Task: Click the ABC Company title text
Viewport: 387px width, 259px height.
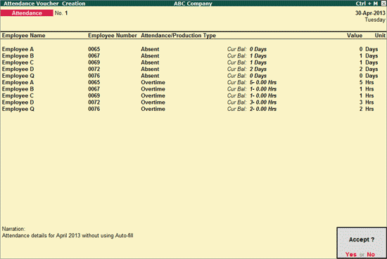Action: coord(193,4)
